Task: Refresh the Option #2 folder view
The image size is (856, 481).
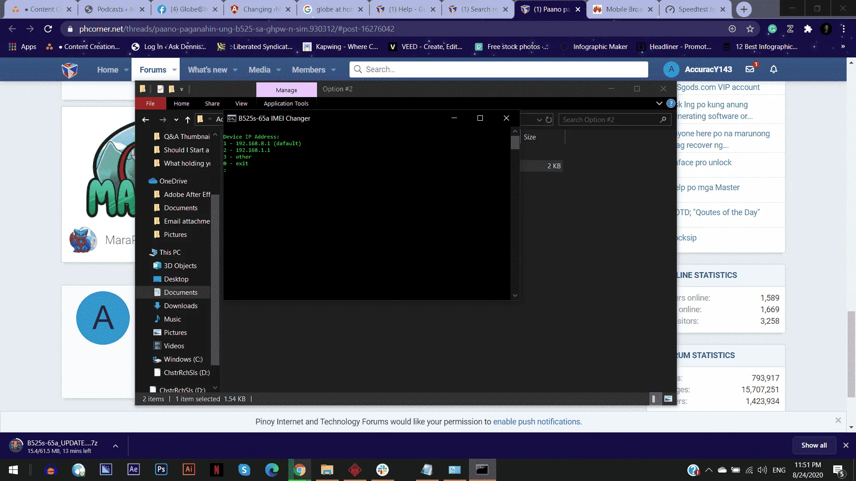Action: (549, 119)
